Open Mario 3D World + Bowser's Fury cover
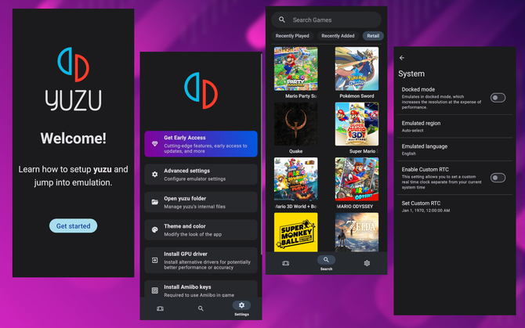The width and height of the screenshot is (525, 328). click(x=295, y=179)
